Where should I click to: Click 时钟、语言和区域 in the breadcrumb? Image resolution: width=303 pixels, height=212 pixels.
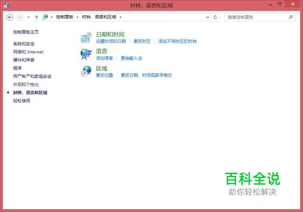coord(99,17)
